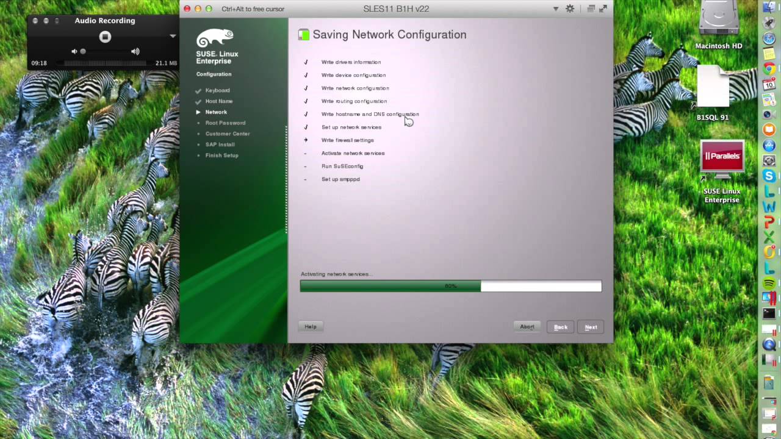Open System Preferences in the Dock
This screenshot has width=781, height=439.
coord(769,160)
